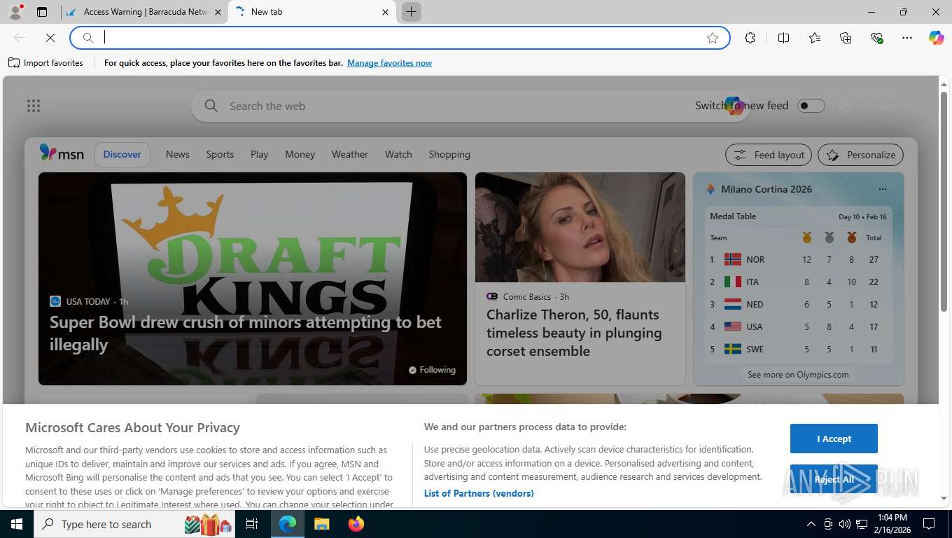Open Task View in the taskbar

pos(252,524)
